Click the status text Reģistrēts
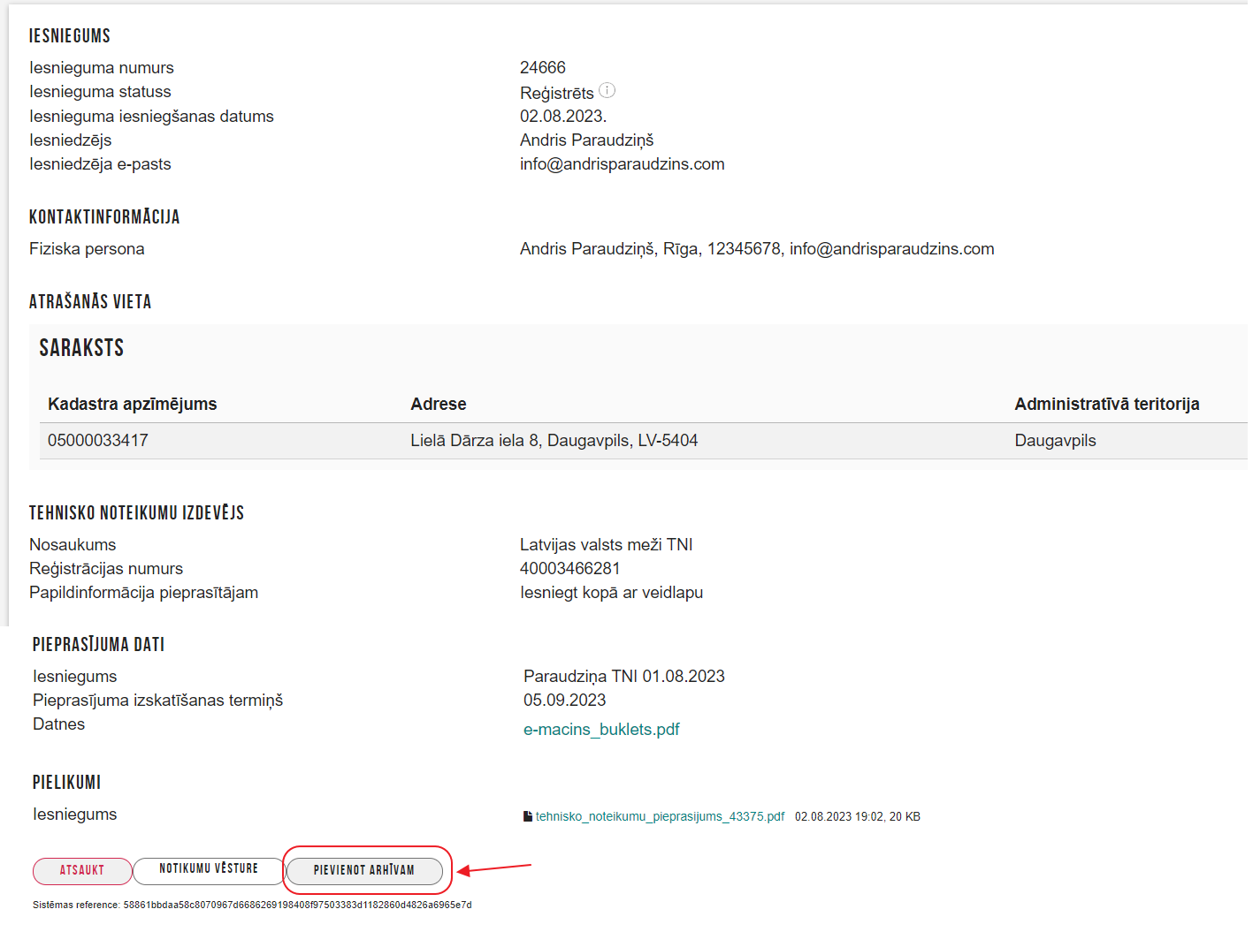The height and width of the screenshot is (932, 1253). [557, 93]
